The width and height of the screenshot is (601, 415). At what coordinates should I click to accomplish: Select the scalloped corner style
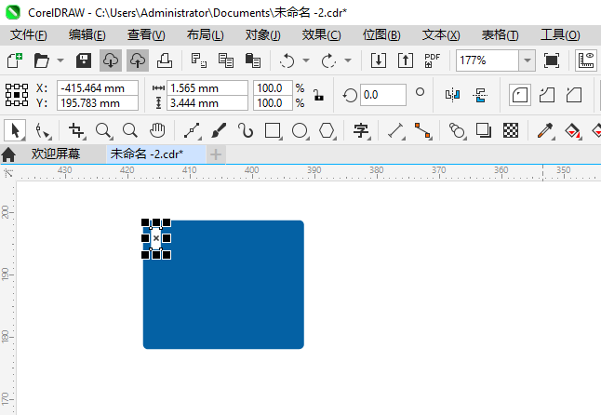[547, 95]
